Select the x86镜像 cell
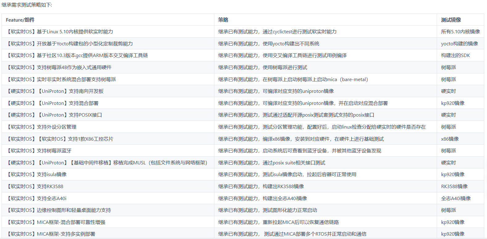Image resolution: width=487 pixels, height=239 pixels. coord(450,139)
